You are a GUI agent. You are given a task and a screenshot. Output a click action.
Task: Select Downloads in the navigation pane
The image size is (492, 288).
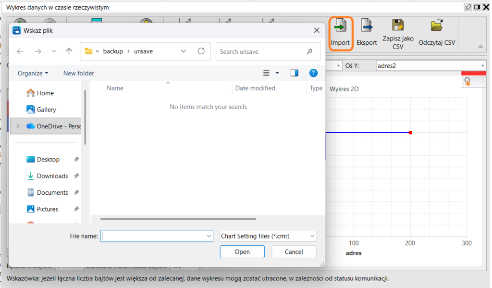[x=52, y=176]
